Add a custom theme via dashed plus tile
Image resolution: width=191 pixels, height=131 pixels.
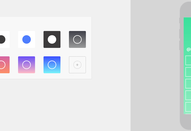pyautogui.click(x=77, y=65)
